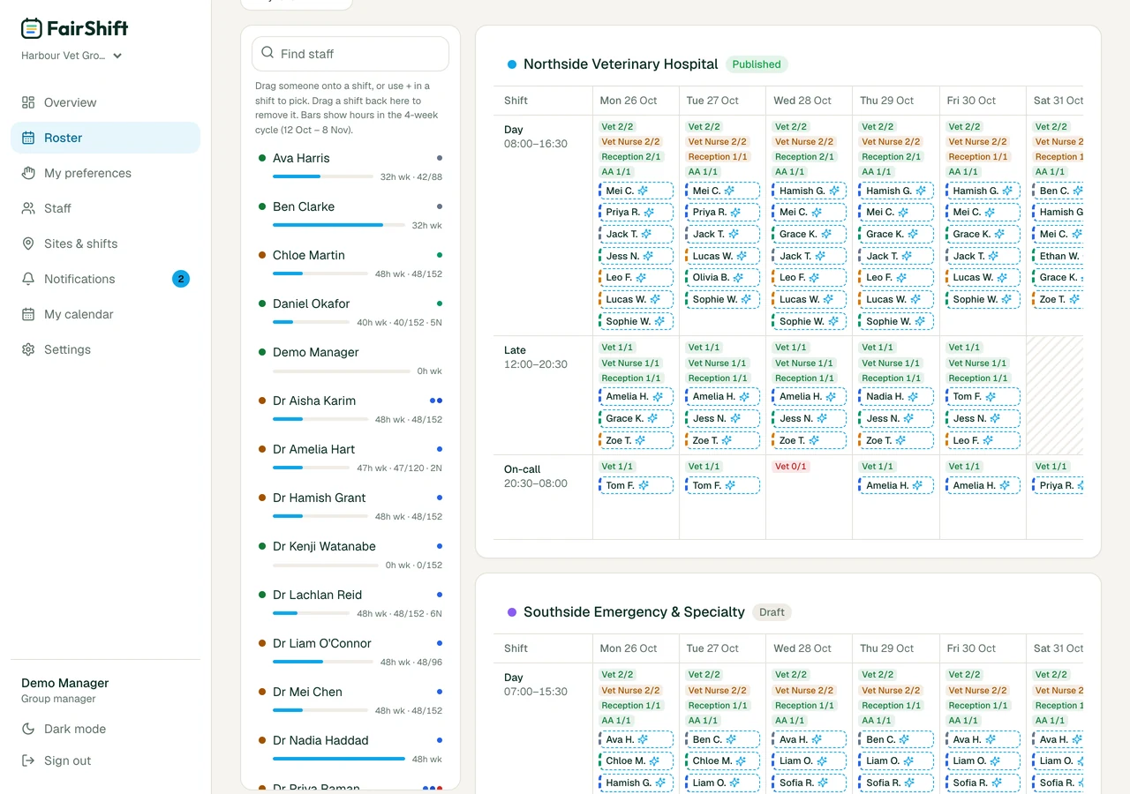Click Demo Manager profile at sidebar bottom
Screen dimensions: 1130x794
105,690
